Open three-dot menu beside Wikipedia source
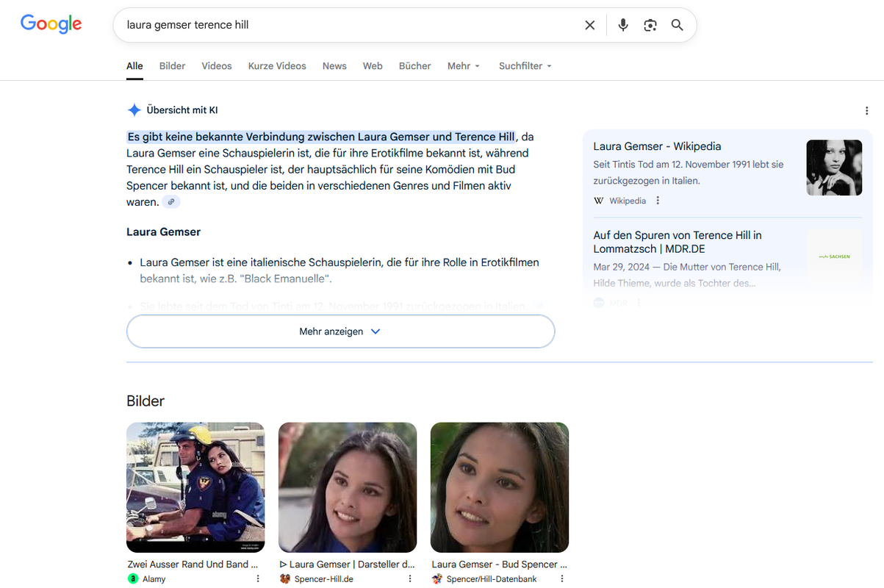Screen dimensions: 884x588 [x=658, y=201]
